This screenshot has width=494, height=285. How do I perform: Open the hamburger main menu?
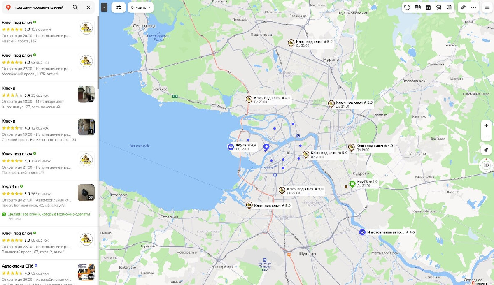pyautogui.click(x=487, y=7)
